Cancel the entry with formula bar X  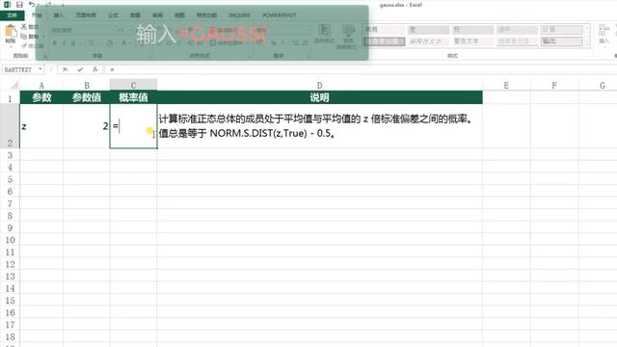point(65,69)
